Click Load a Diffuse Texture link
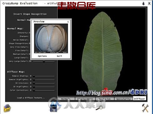The width and height of the screenshot is (153, 114). click(31, 98)
